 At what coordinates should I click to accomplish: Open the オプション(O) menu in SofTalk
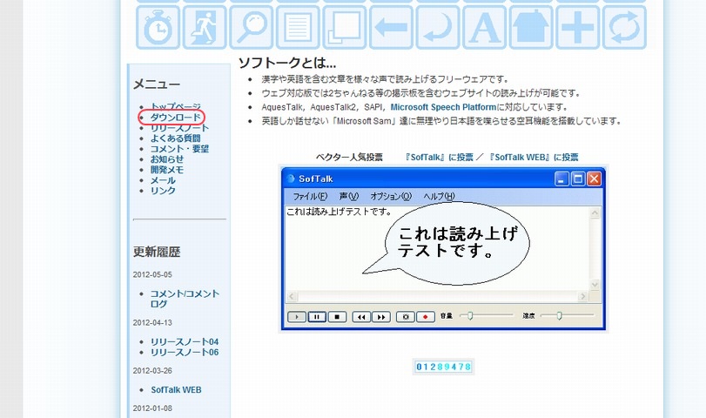390,196
